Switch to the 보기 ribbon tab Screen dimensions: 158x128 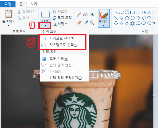tap(34, 4)
